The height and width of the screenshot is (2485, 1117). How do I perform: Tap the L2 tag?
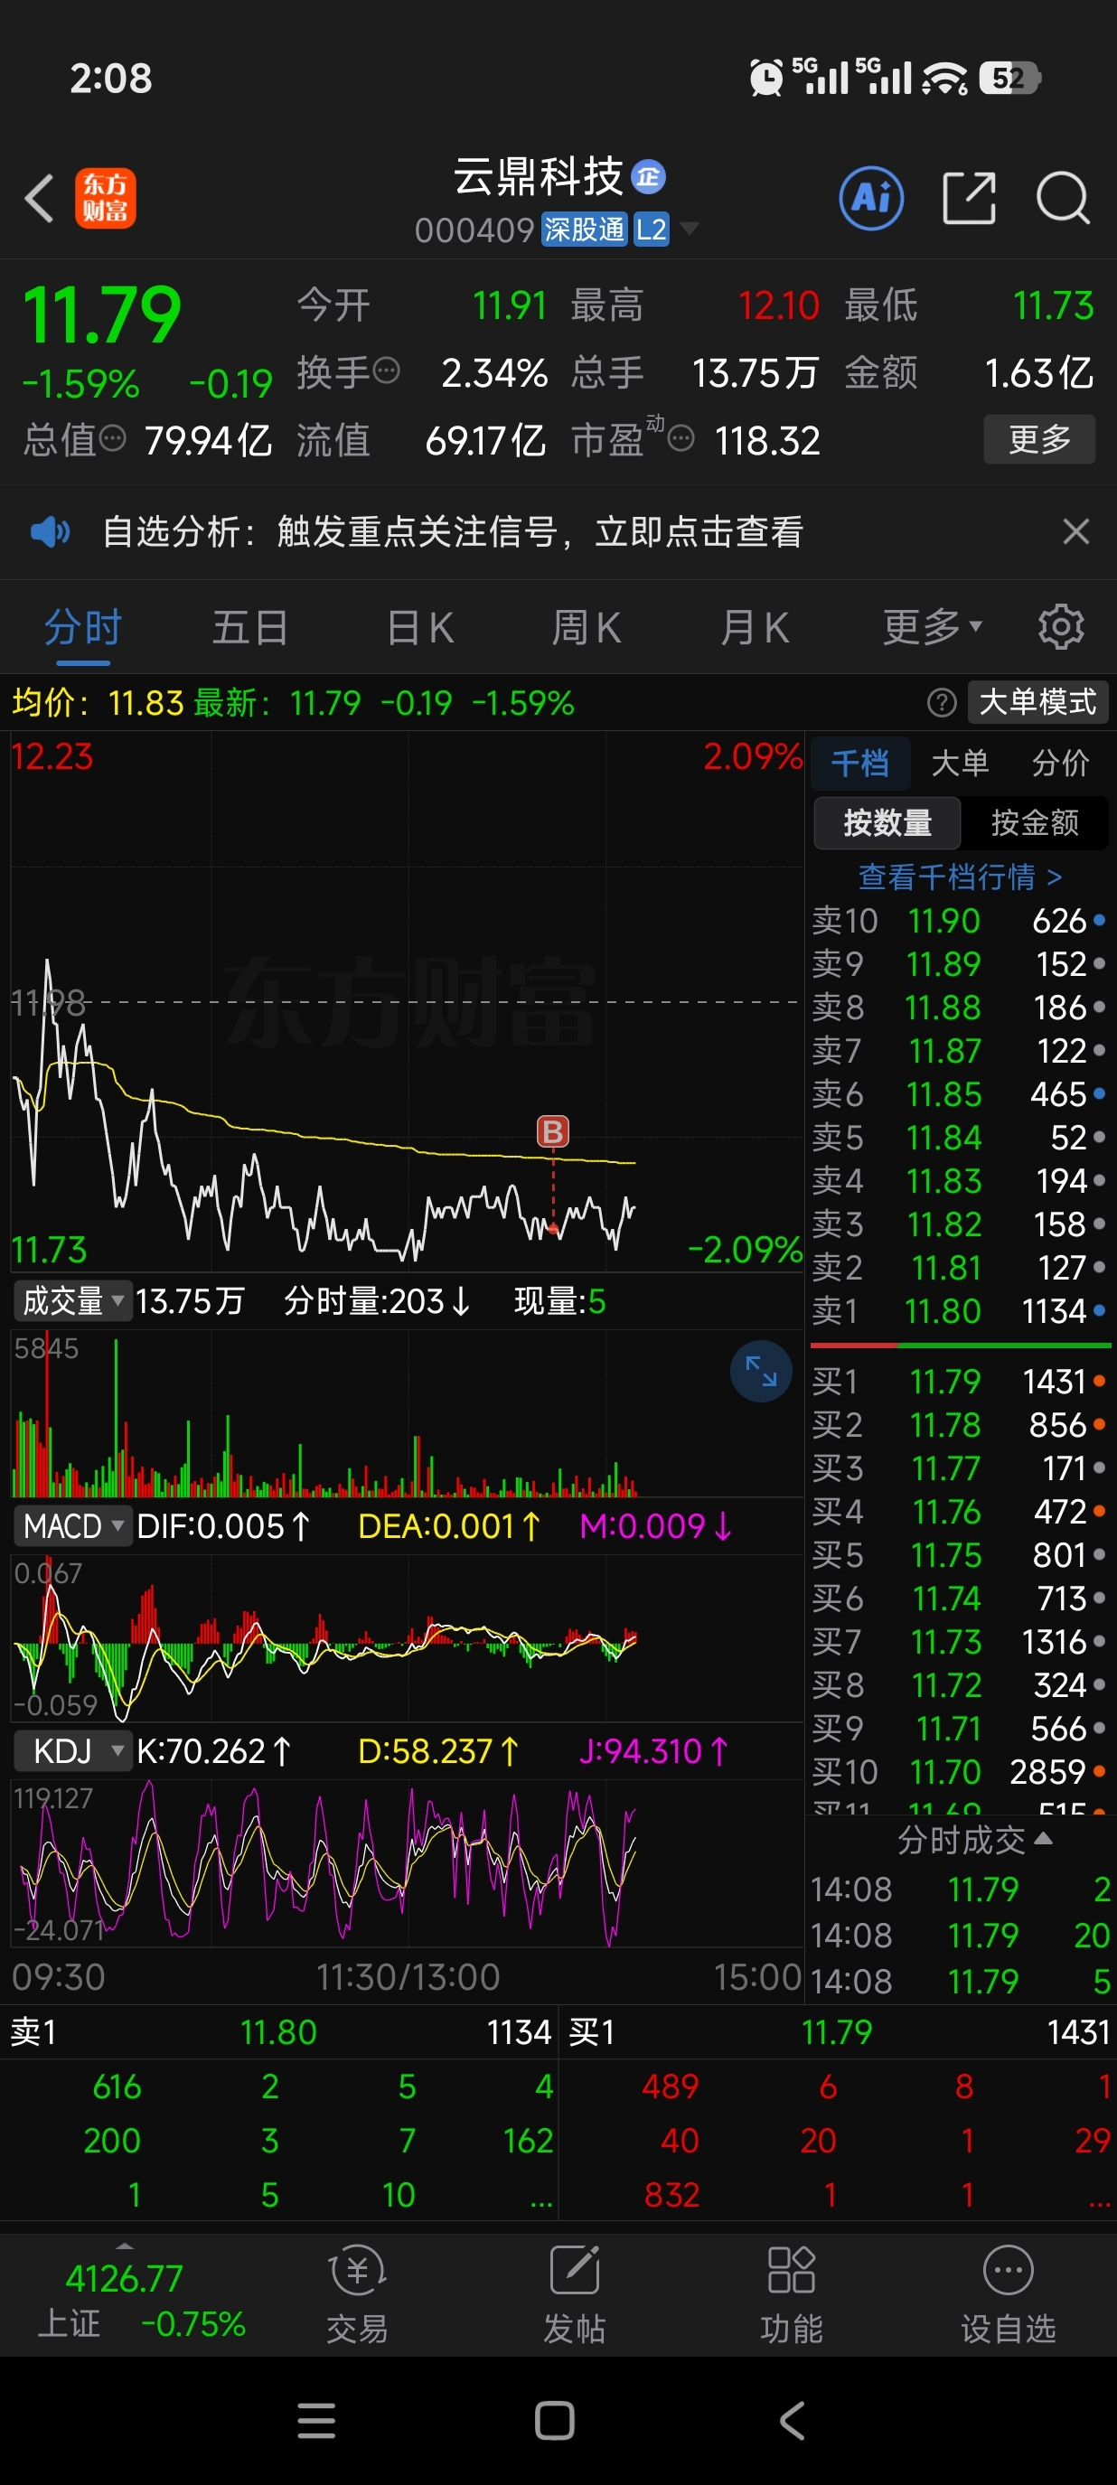pos(651,229)
